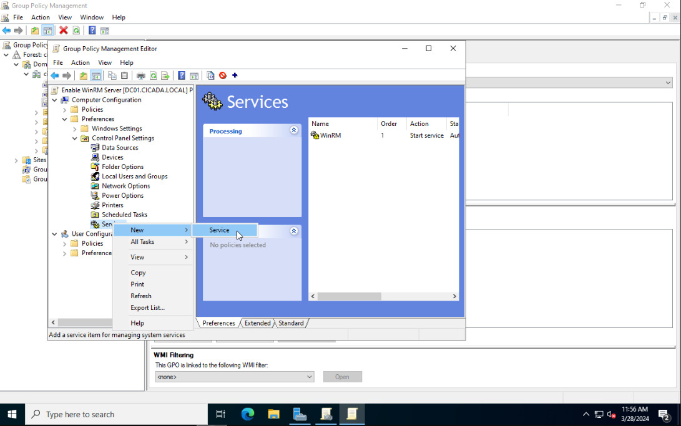
Task: Open File Explorer from the taskbar
Action: [x=273, y=414]
